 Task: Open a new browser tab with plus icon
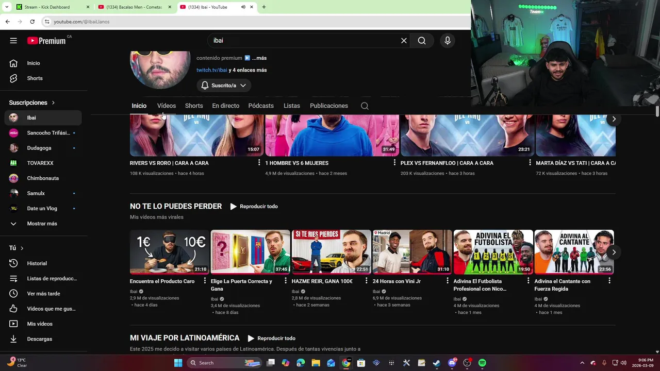tap(264, 7)
